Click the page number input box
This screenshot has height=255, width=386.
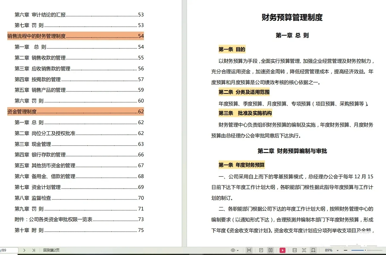point(9,250)
